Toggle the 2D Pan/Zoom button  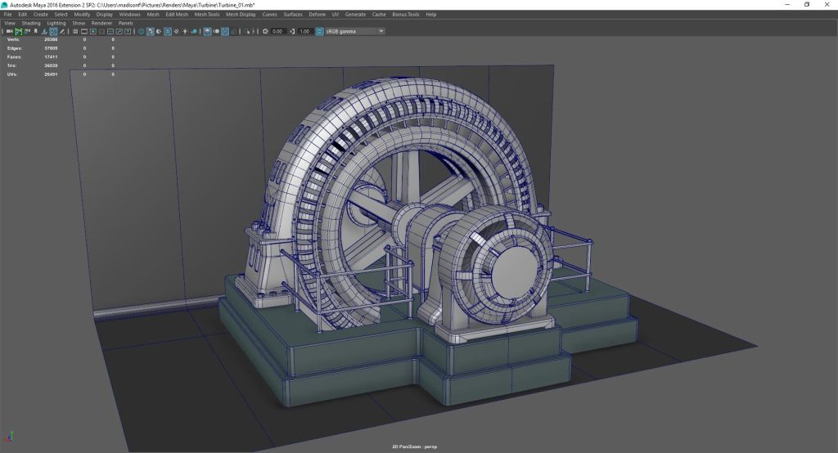(54, 31)
